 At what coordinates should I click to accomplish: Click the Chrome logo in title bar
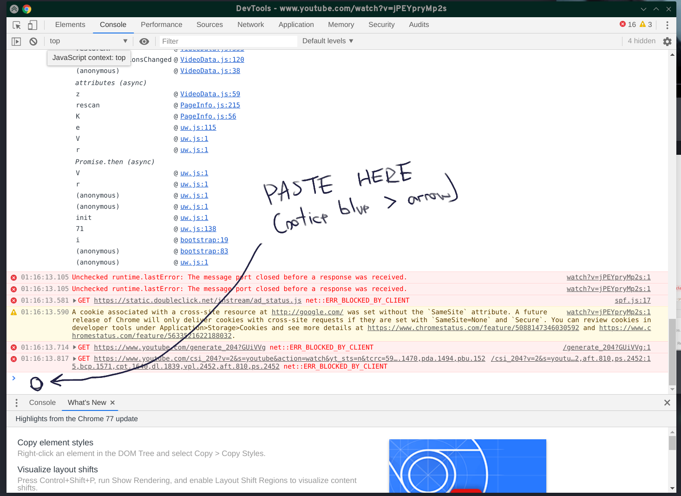point(27,9)
